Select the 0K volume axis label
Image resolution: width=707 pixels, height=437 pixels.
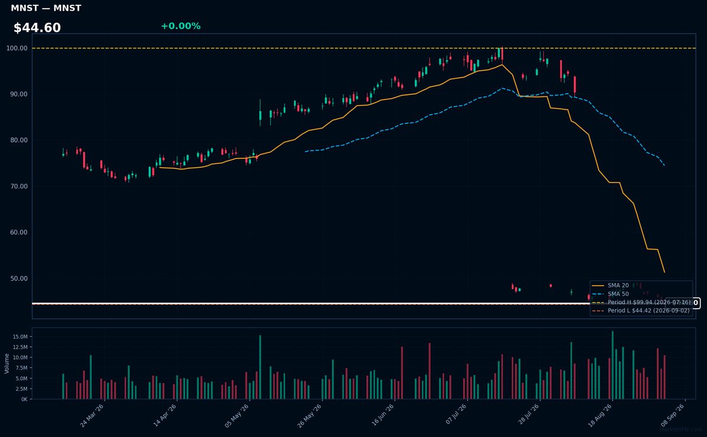click(24, 399)
